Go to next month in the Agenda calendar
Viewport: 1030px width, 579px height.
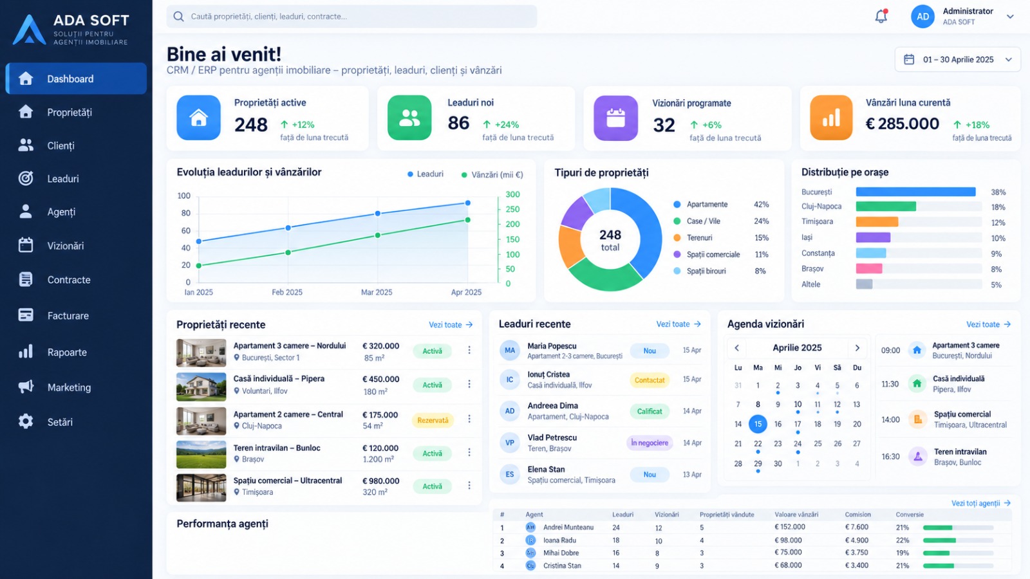(x=857, y=348)
